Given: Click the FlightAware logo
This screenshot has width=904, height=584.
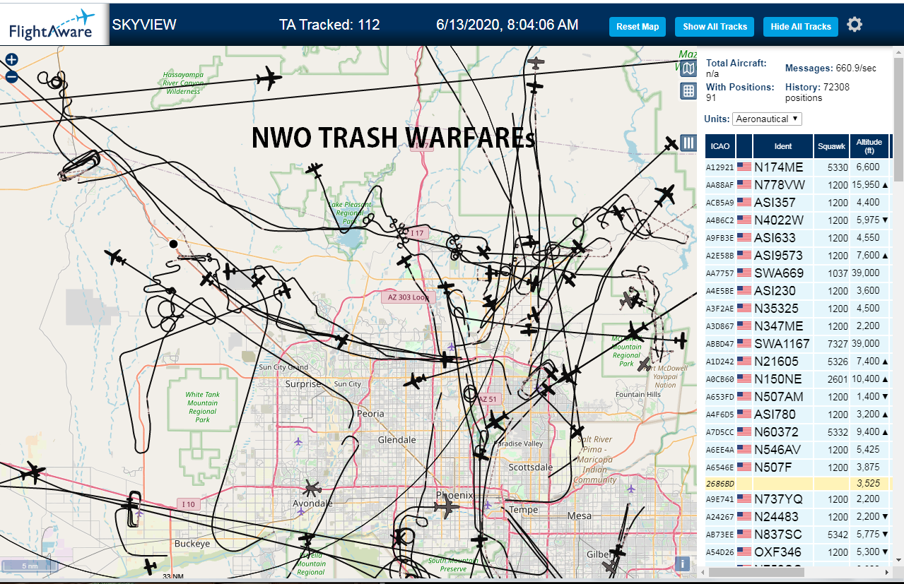Looking at the screenshot, I should pyautogui.click(x=54, y=25).
